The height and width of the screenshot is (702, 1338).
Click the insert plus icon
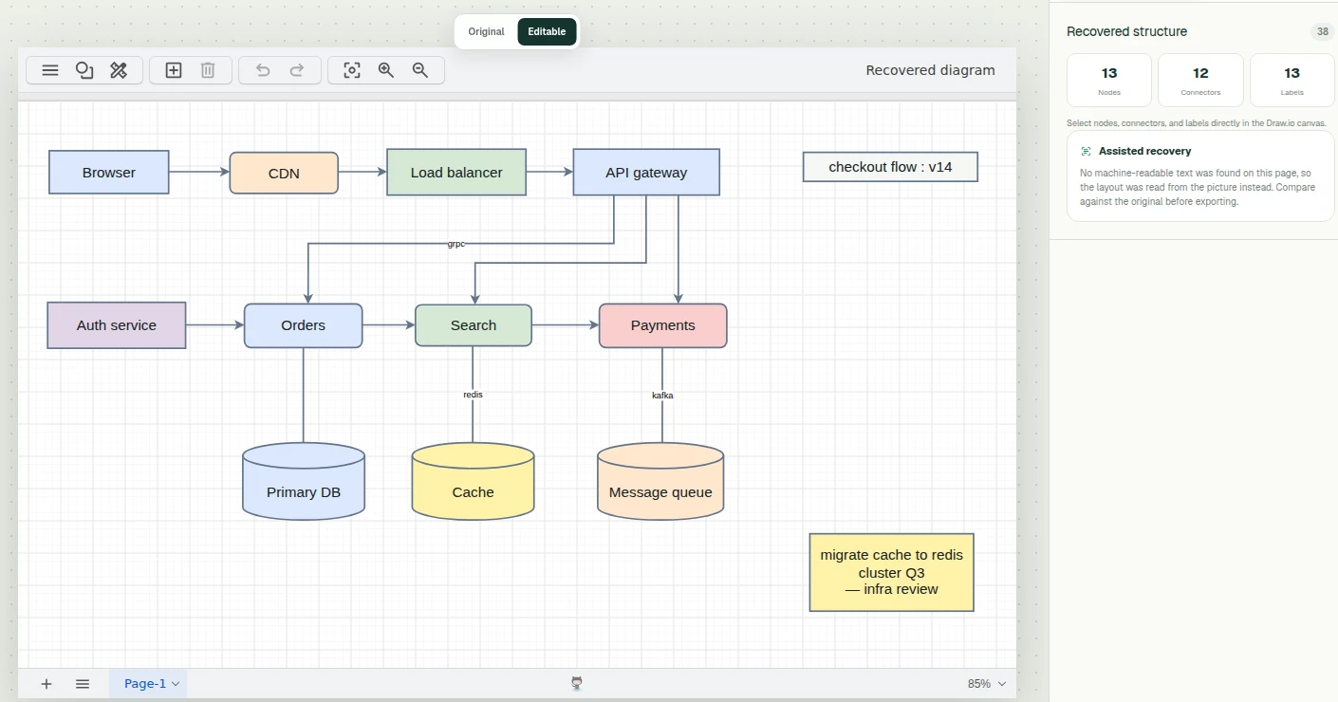point(174,70)
